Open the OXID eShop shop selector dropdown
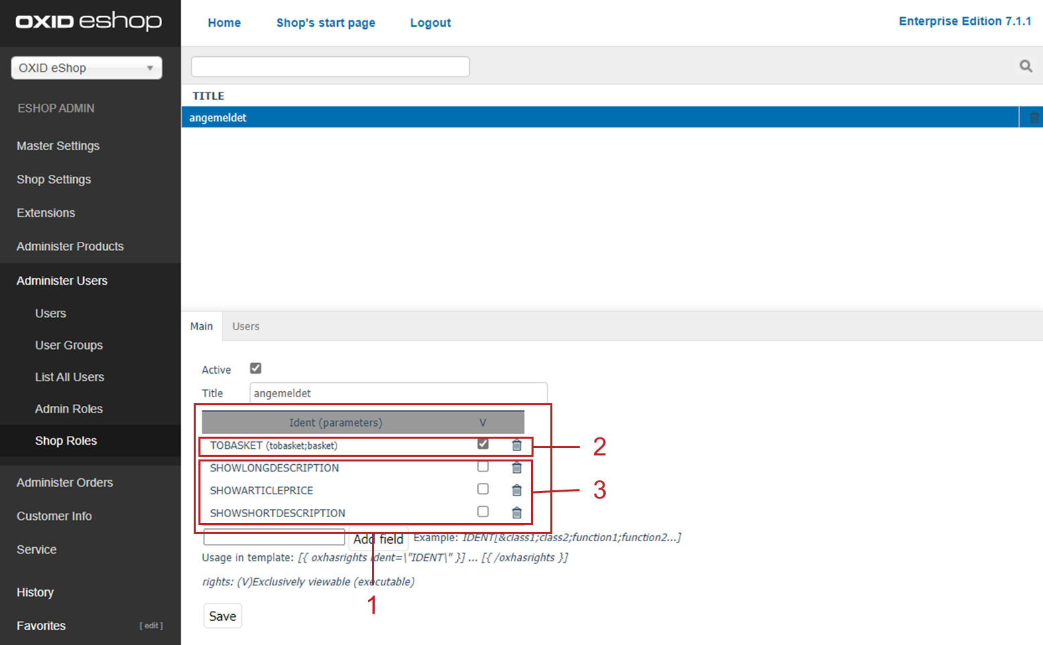 [x=86, y=68]
